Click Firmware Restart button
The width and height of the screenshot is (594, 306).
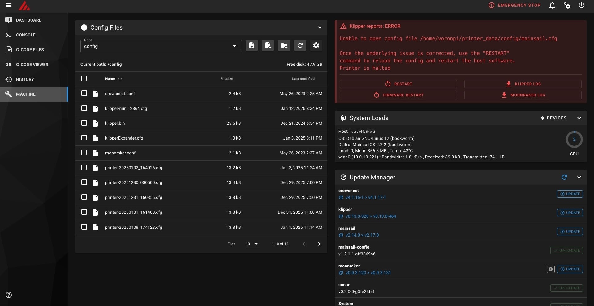(398, 95)
